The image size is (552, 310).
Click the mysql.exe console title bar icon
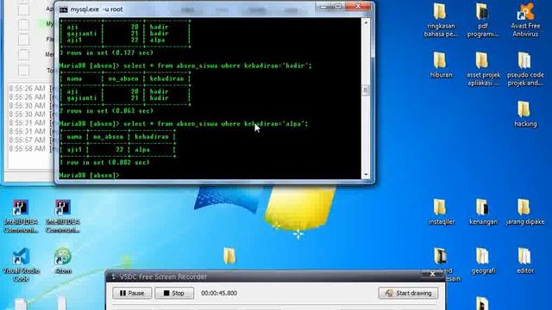[x=63, y=9]
